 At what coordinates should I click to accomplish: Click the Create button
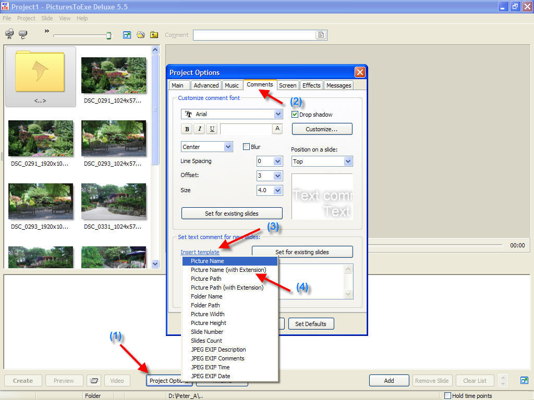23,381
